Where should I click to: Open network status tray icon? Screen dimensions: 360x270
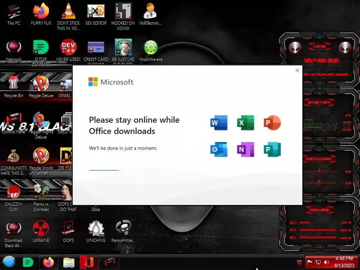(x=318, y=262)
